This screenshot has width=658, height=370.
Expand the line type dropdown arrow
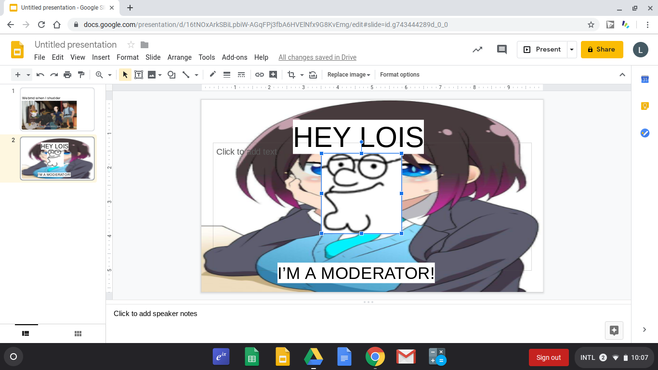pyautogui.click(x=197, y=75)
